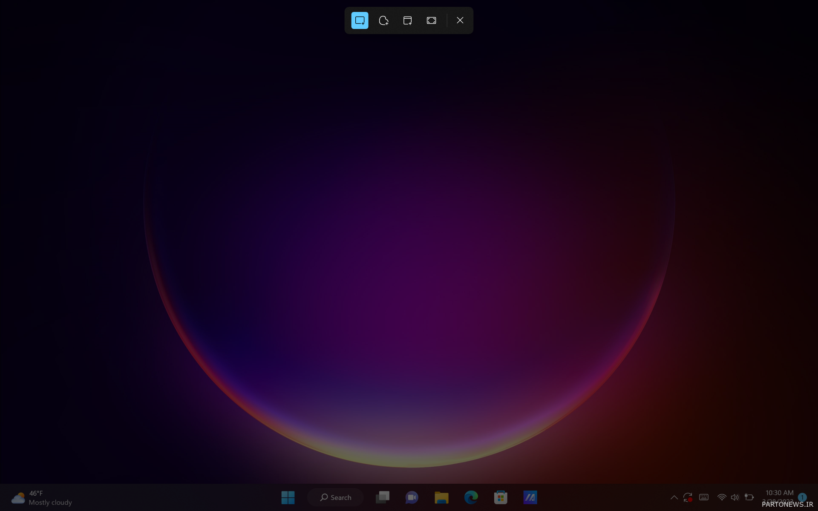Choose the Freeform snip mode
This screenshot has width=818, height=511.
click(x=383, y=20)
